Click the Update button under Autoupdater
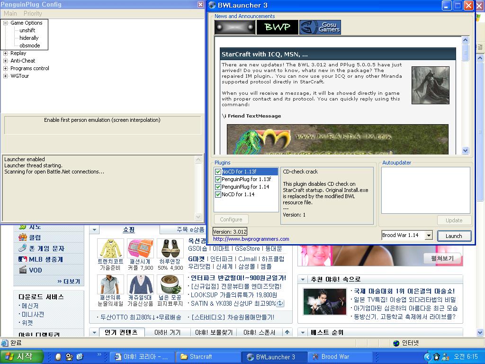This screenshot has width=485, height=364. [x=454, y=220]
